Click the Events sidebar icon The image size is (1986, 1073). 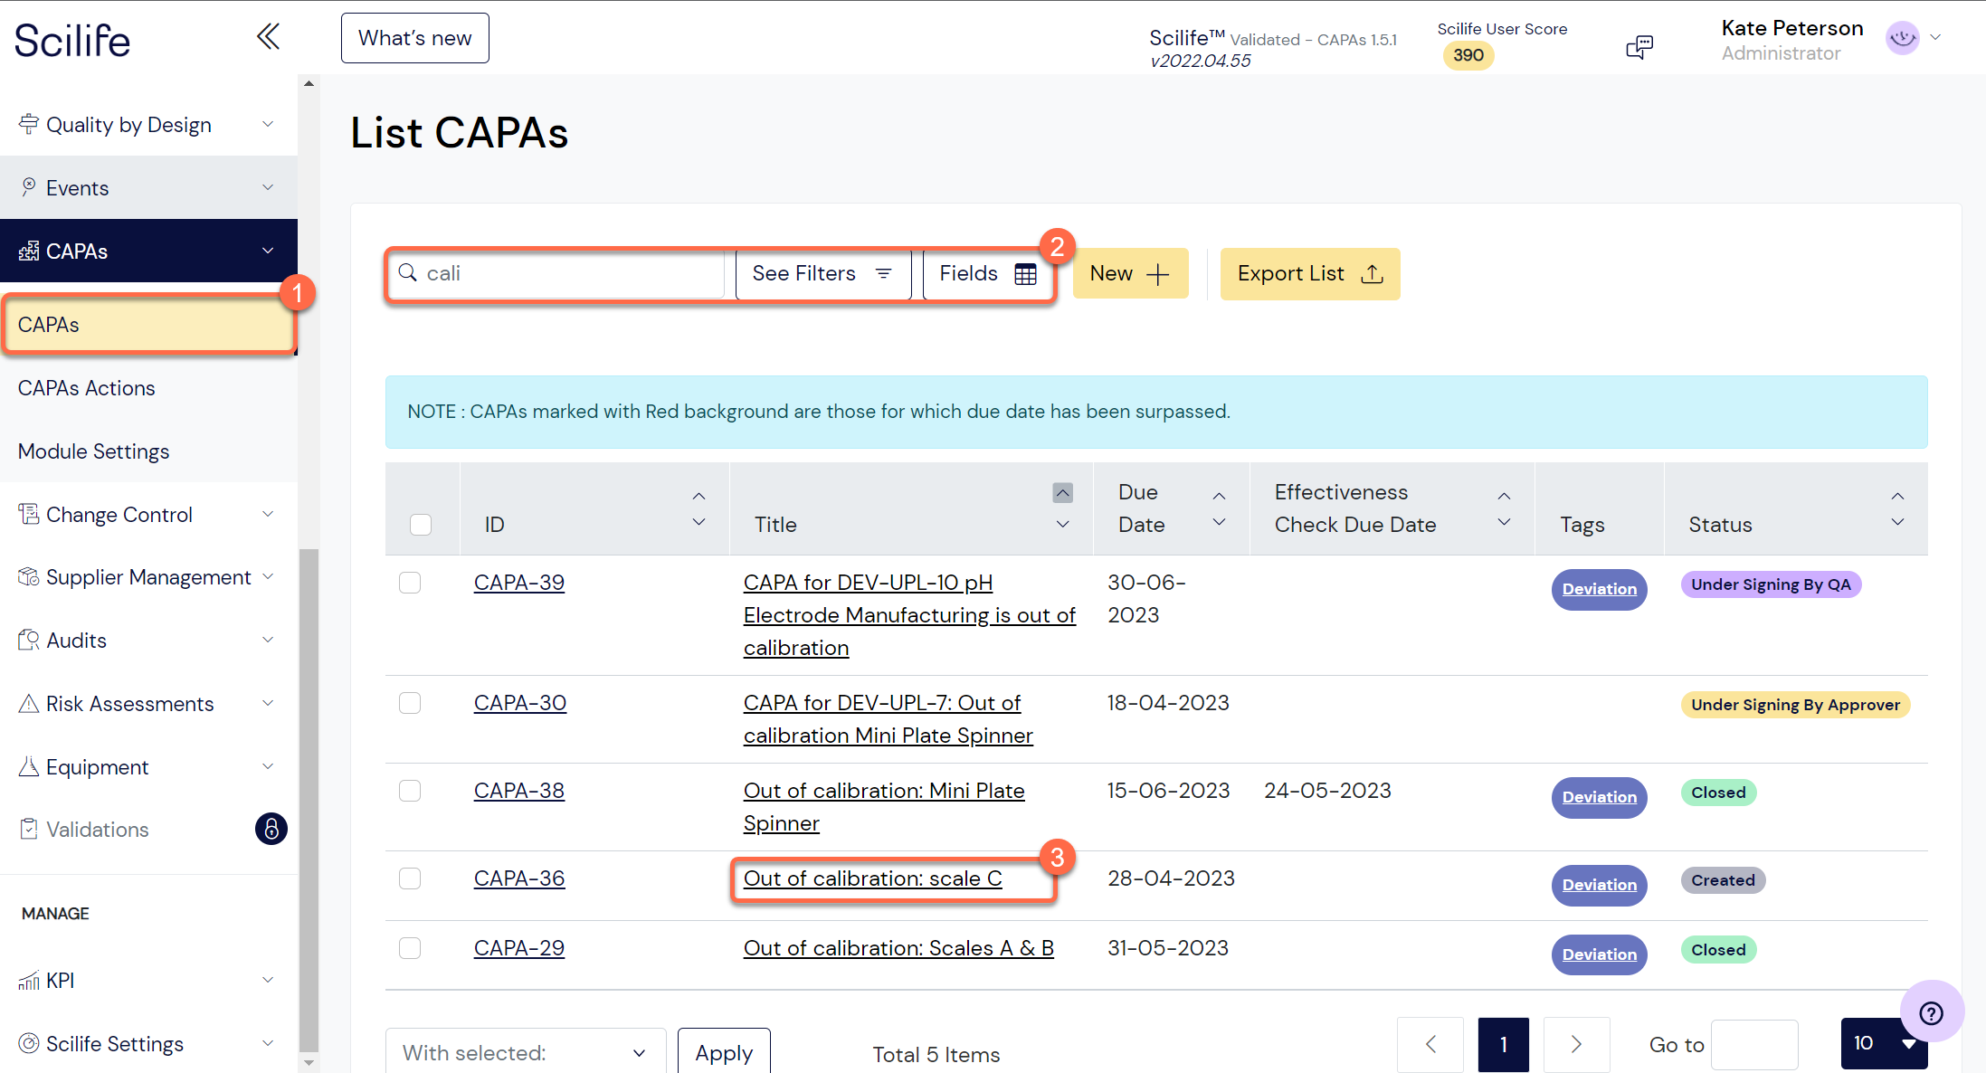coord(29,187)
